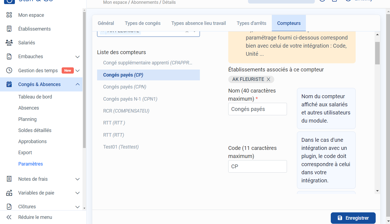Screen dimensions: 390x224
Task: Open Tableau de bord submenu item
Action: [35, 97]
